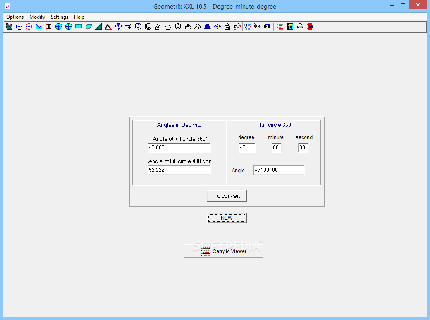Click the 'Angle =' label
The width and height of the screenshot is (430, 320).
[x=240, y=171]
